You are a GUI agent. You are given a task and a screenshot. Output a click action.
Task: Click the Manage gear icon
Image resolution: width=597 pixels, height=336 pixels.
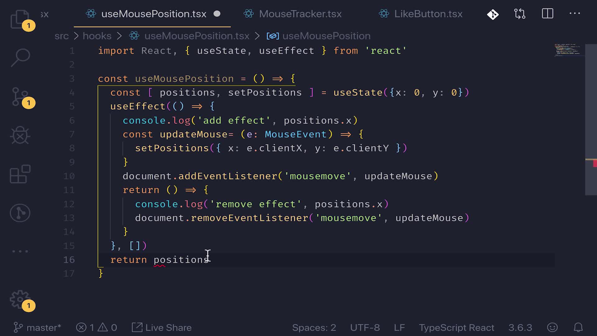20,299
